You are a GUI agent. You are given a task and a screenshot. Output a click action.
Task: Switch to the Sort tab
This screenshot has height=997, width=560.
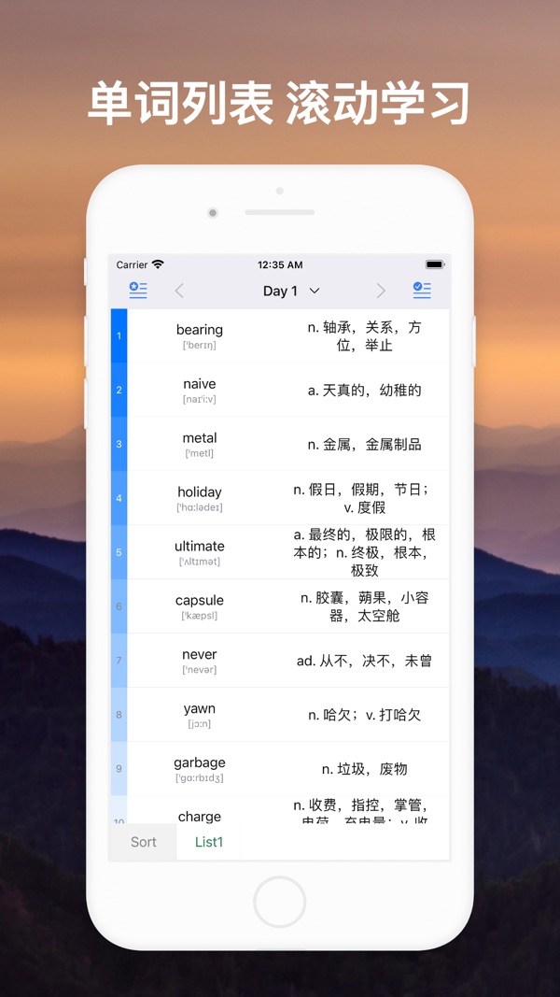pos(144,842)
